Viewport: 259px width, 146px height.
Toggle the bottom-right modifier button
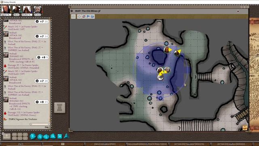(25, 138)
